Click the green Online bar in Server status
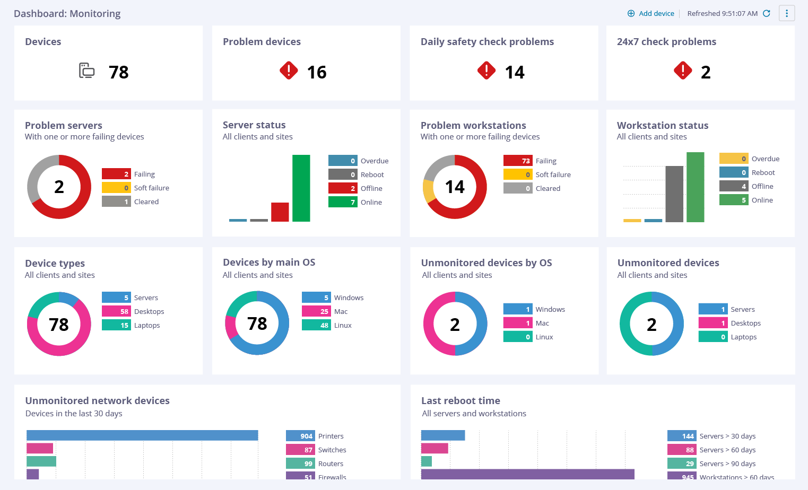 coord(301,188)
